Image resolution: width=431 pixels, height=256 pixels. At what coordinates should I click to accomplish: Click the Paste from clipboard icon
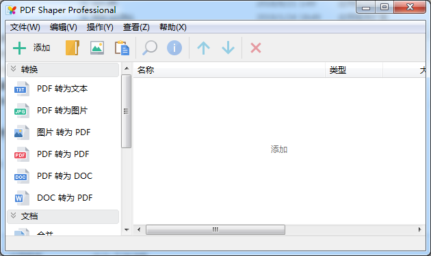pyautogui.click(x=122, y=48)
